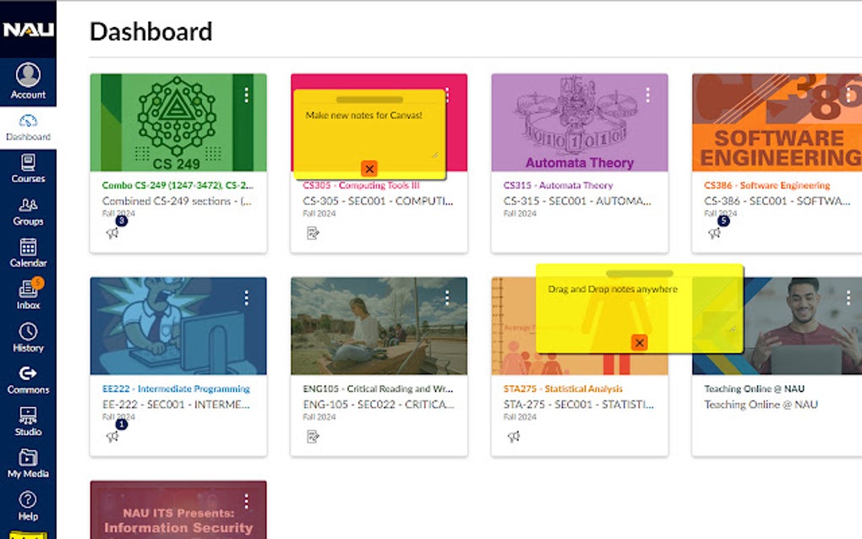Viewport: 862px width, 539px height.
Task: Click the ENG105 course card image
Action: click(x=379, y=326)
